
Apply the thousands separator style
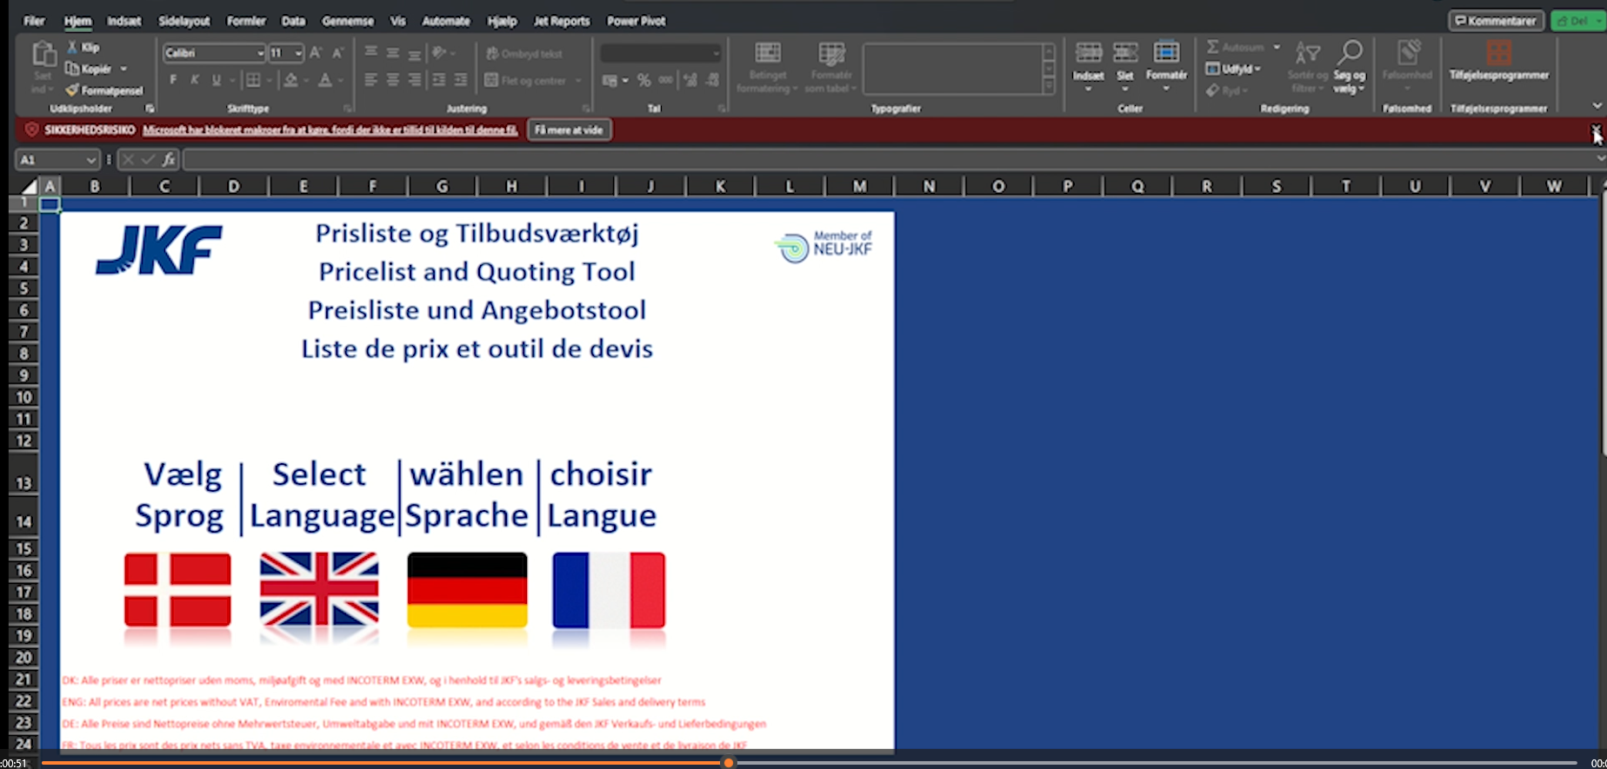[x=666, y=81]
